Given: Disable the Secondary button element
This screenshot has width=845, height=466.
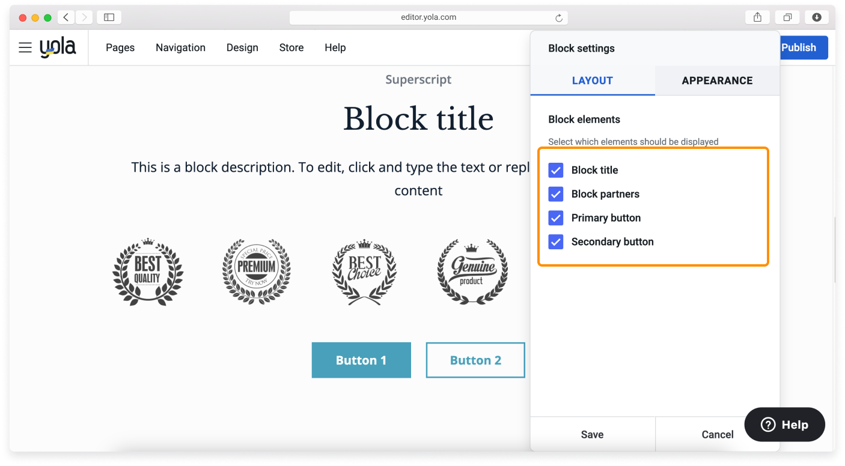Looking at the screenshot, I should click(555, 241).
